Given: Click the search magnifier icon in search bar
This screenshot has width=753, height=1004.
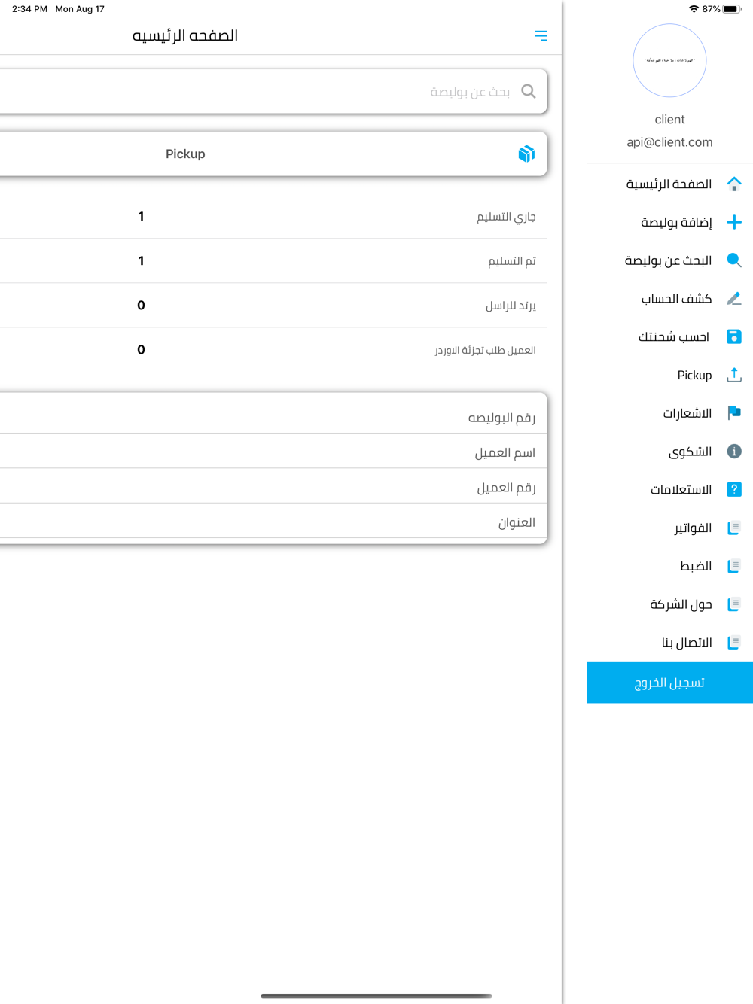Looking at the screenshot, I should [x=529, y=92].
